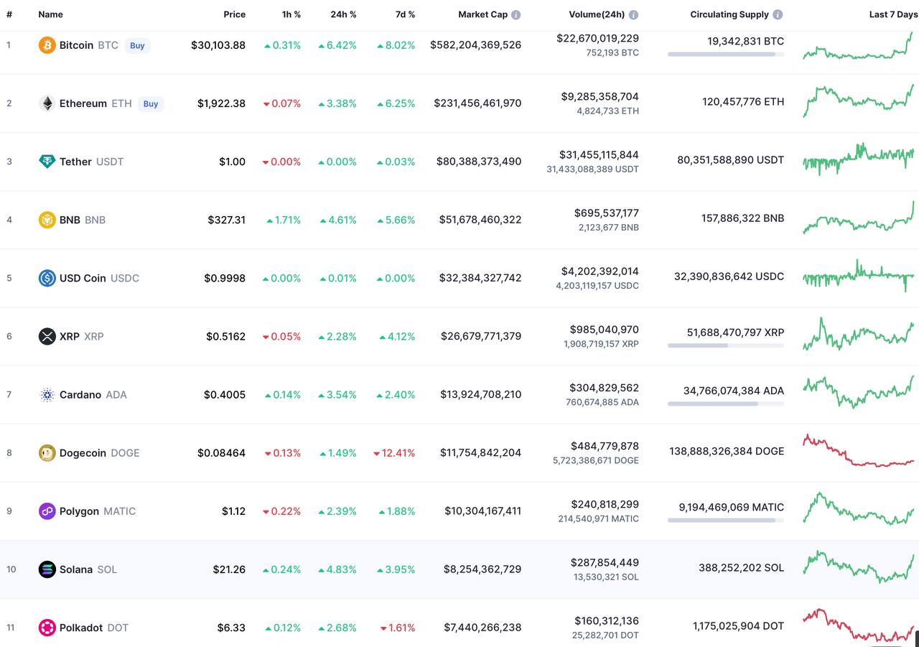This screenshot has height=647, width=919.
Task: Sort table by Price column header
Action: tap(234, 14)
